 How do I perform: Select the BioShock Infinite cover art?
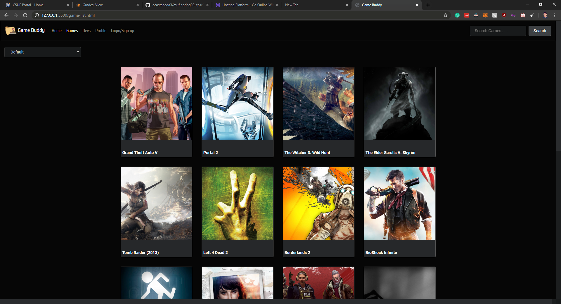click(x=399, y=203)
